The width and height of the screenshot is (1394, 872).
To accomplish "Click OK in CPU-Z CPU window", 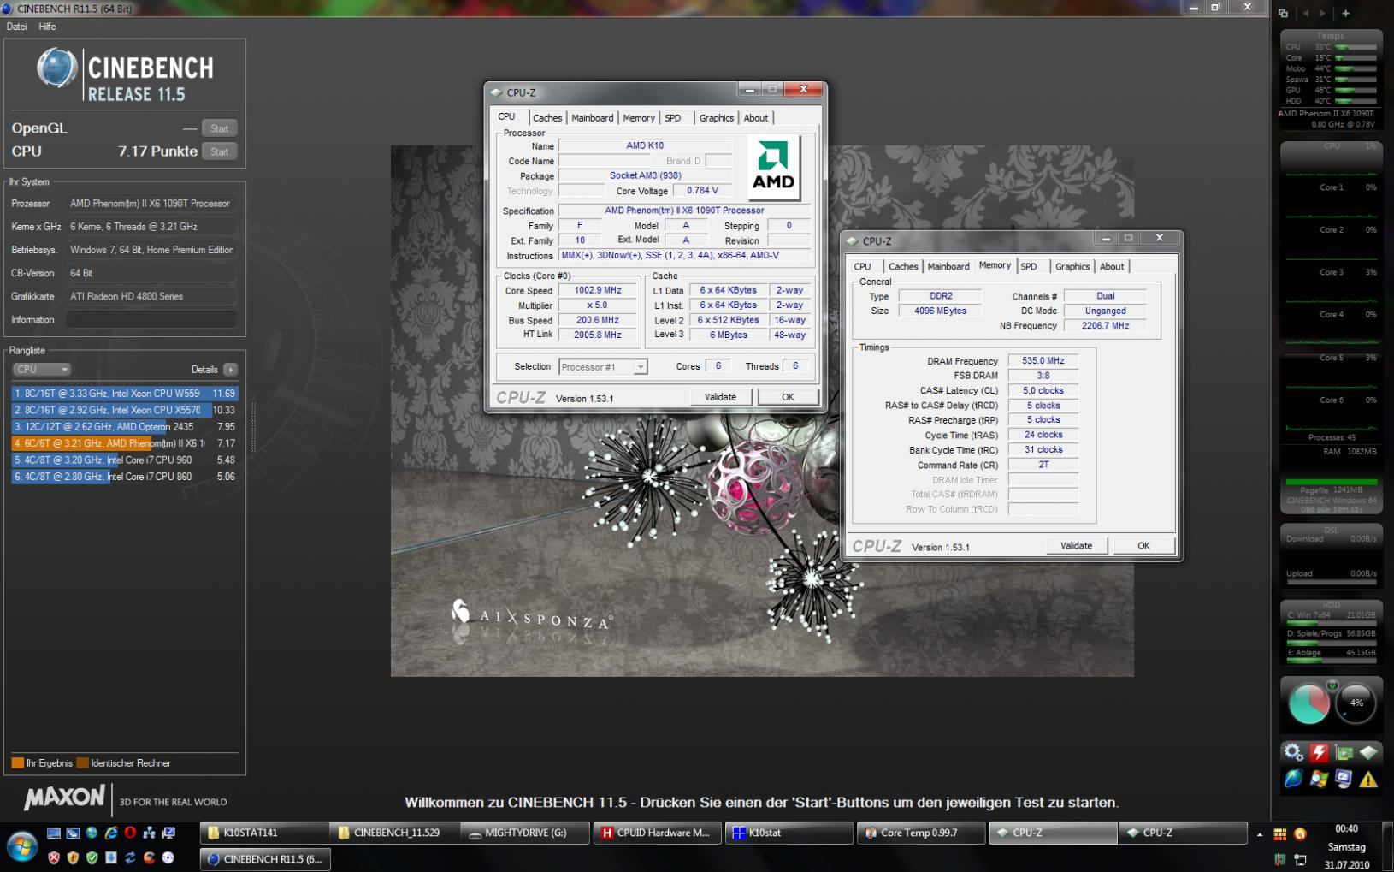I will (x=788, y=397).
